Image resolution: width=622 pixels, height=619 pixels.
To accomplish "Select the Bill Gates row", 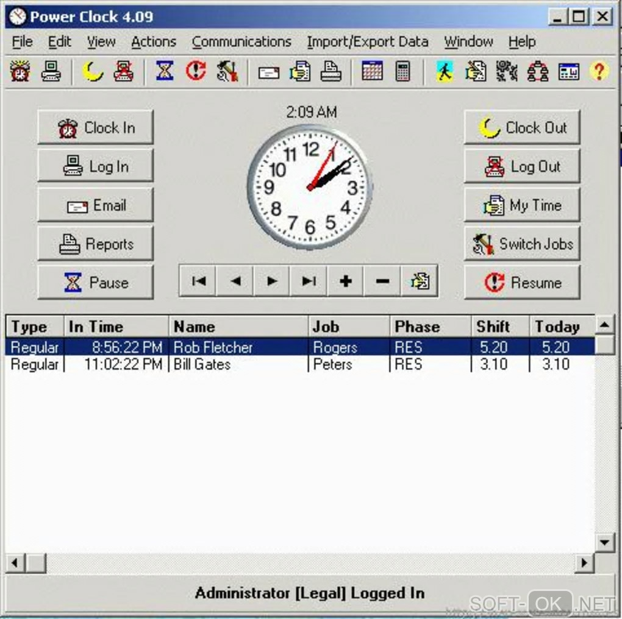I will 300,364.
